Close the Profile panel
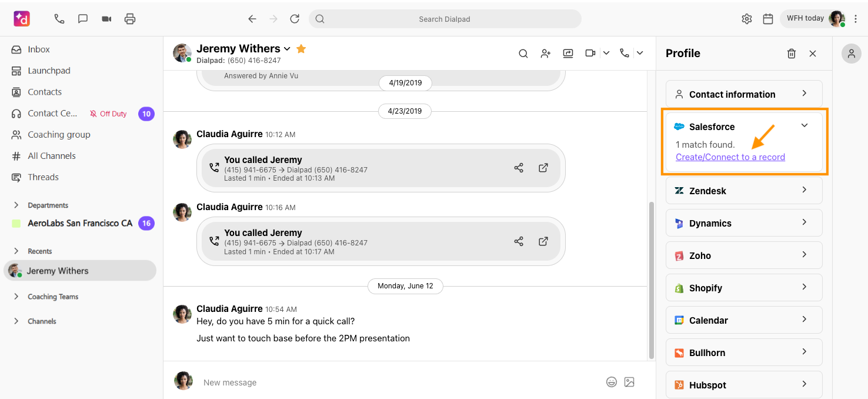868x399 pixels. click(813, 54)
